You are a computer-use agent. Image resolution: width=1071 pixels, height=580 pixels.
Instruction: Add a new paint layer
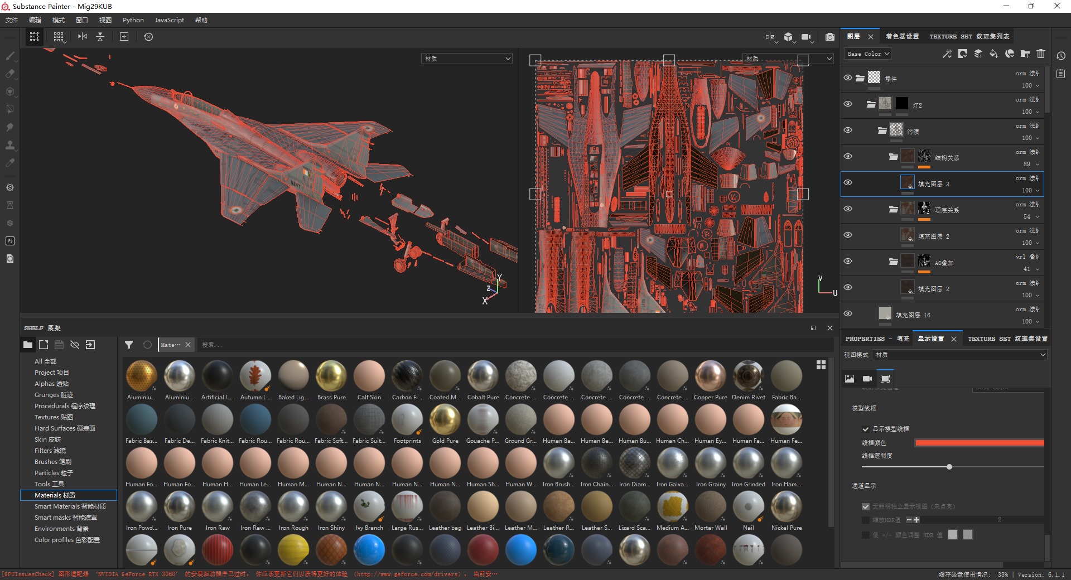978,54
